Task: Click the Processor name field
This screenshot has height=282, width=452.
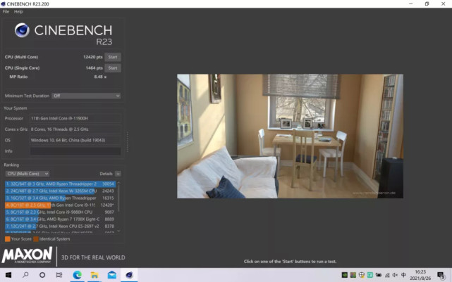Action: click(75, 118)
